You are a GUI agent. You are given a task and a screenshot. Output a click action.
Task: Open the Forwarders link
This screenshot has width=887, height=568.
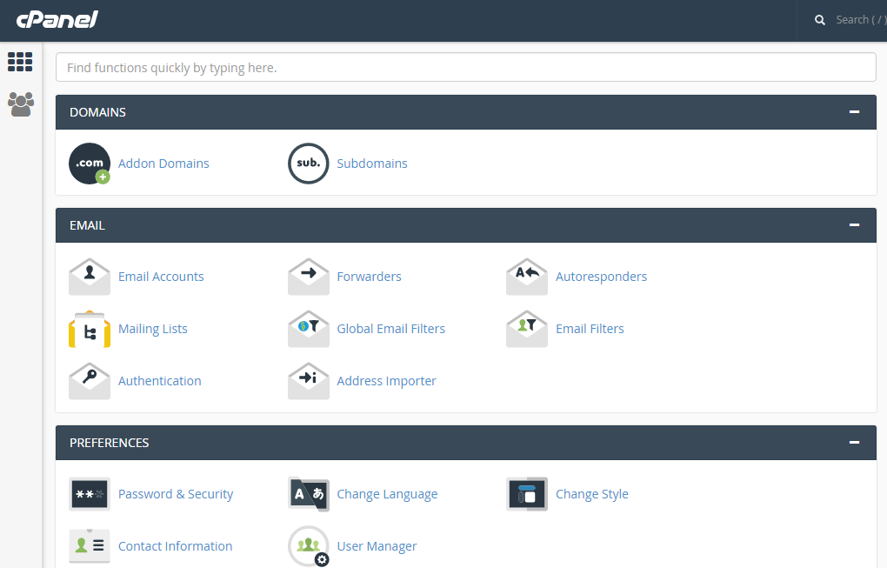point(369,277)
